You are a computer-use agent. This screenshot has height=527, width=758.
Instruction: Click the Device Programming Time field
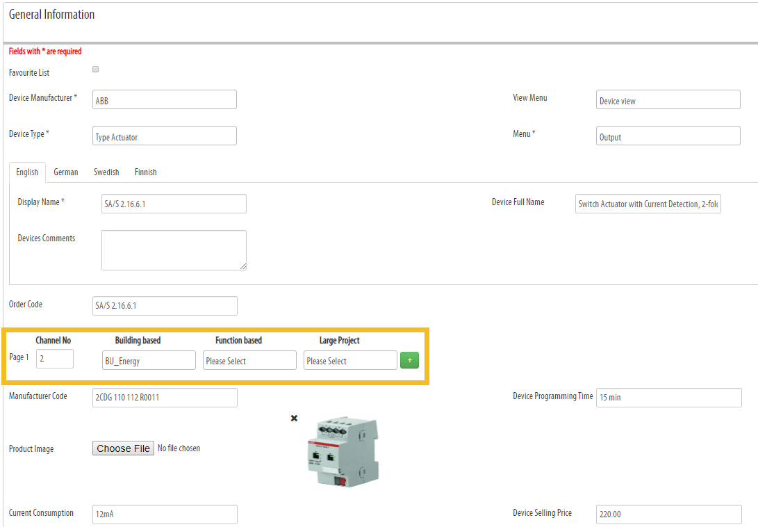coord(668,397)
